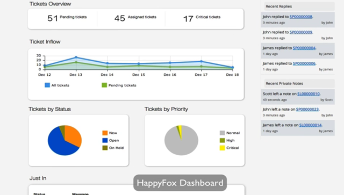The width and height of the screenshot is (344, 195).
Task: Click the green Pending tickets legend swatch
Action: pyautogui.click(x=104, y=85)
